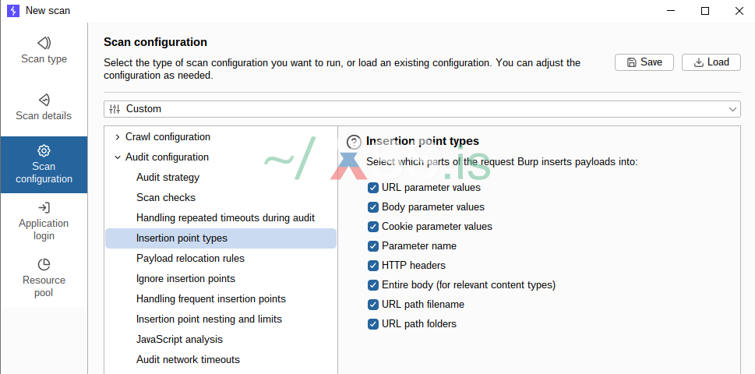
Task: Click the help icon beside Insertion point types
Action: [355, 142]
